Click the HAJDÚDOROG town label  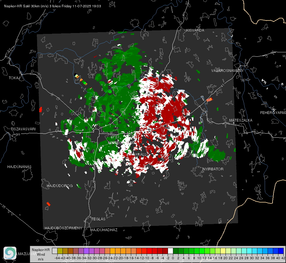[60, 186]
